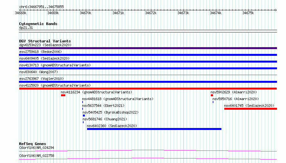Click the chr6:34667951..34675855 region label
This screenshot has width=286, height=163.
pyautogui.click(x=41, y=7)
